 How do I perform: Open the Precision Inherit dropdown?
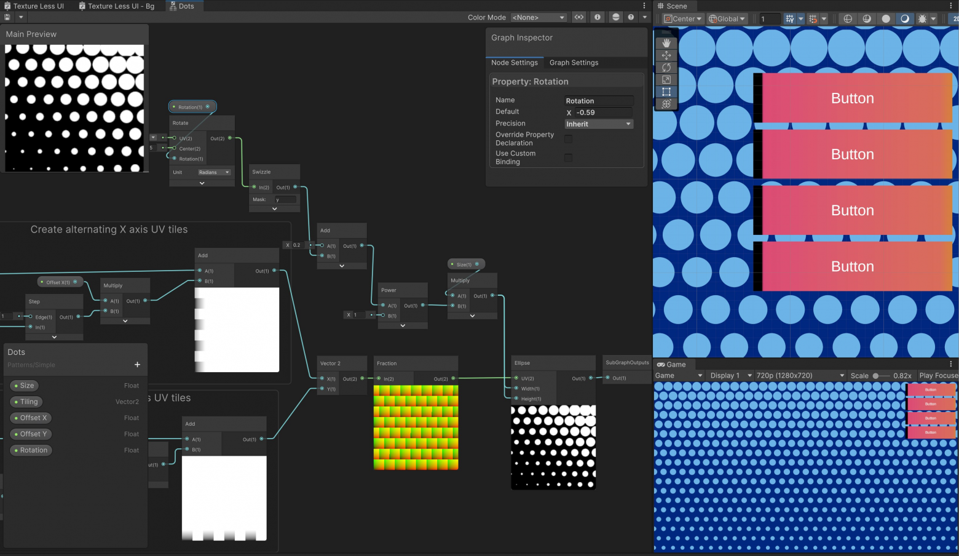pyautogui.click(x=598, y=124)
